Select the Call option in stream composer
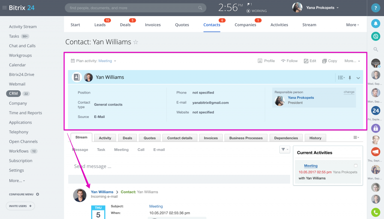The height and width of the screenshot is (219, 384). tap(141, 150)
